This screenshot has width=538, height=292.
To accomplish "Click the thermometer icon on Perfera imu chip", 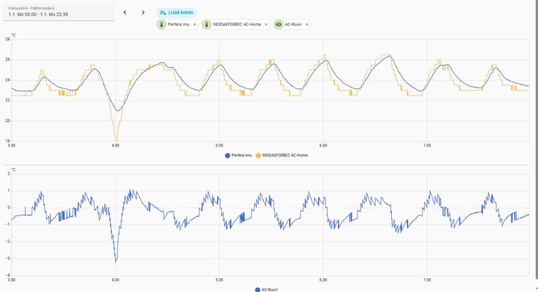I will point(162,25).
